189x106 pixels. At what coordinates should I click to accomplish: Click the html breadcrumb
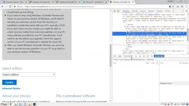(115, 56)
